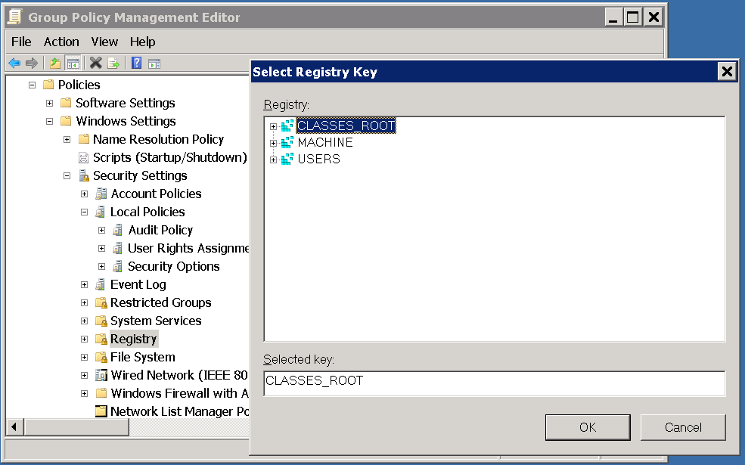The width and height of the screenshot is (745, 465).
Task: Click the blue Help toolbar icon
Action: click(137, 63)
